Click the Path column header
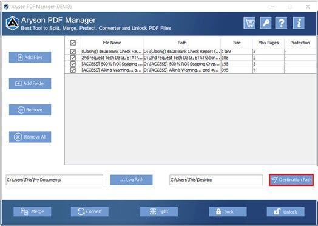The width and height of the screenshot is (318, 226). (182, 43)
